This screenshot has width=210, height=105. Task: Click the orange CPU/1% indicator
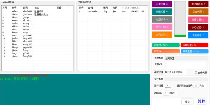(x=166, y=51)
